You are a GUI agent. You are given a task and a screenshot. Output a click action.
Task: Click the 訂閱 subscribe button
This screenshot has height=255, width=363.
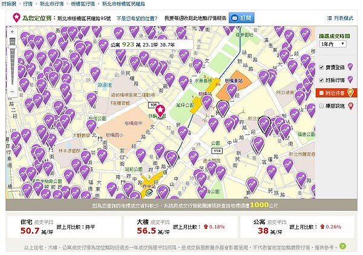[x=241, y=18]
